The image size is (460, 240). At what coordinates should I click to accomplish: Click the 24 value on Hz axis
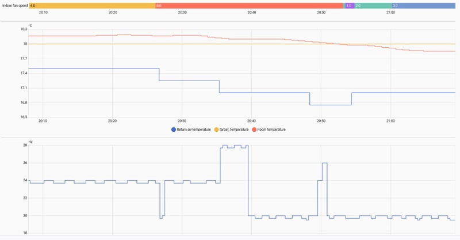25,180
